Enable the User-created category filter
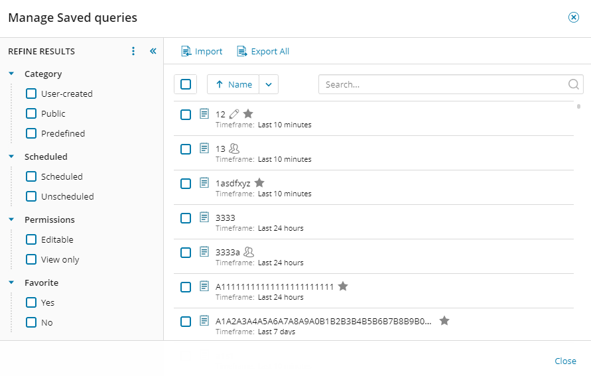The width and height of the screenshot is (591, 376). (31, 94)
